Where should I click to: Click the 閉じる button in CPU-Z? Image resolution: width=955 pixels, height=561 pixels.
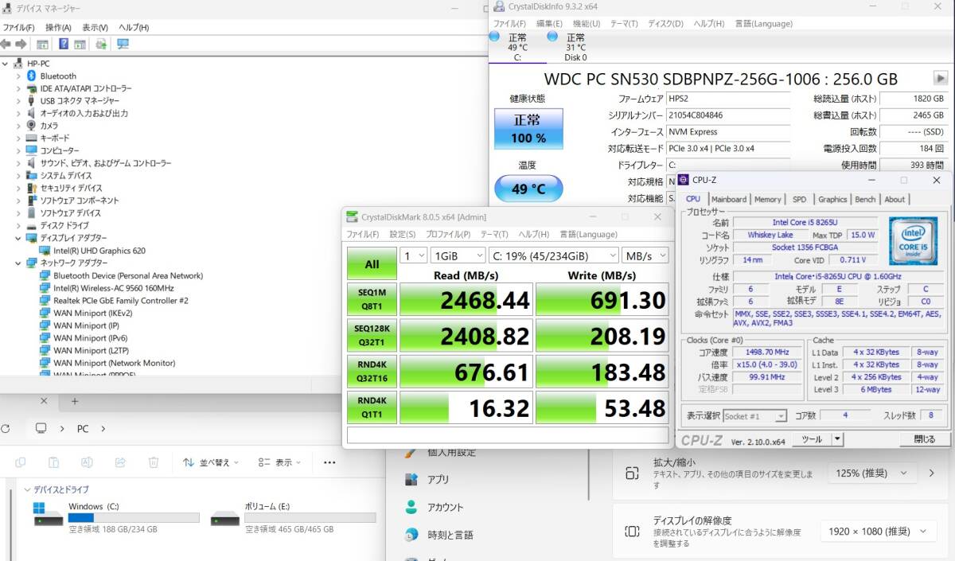[x=925, y=439]
